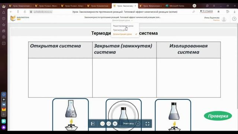
Task: Click the green Проверка button
Action: pos(218,116)
